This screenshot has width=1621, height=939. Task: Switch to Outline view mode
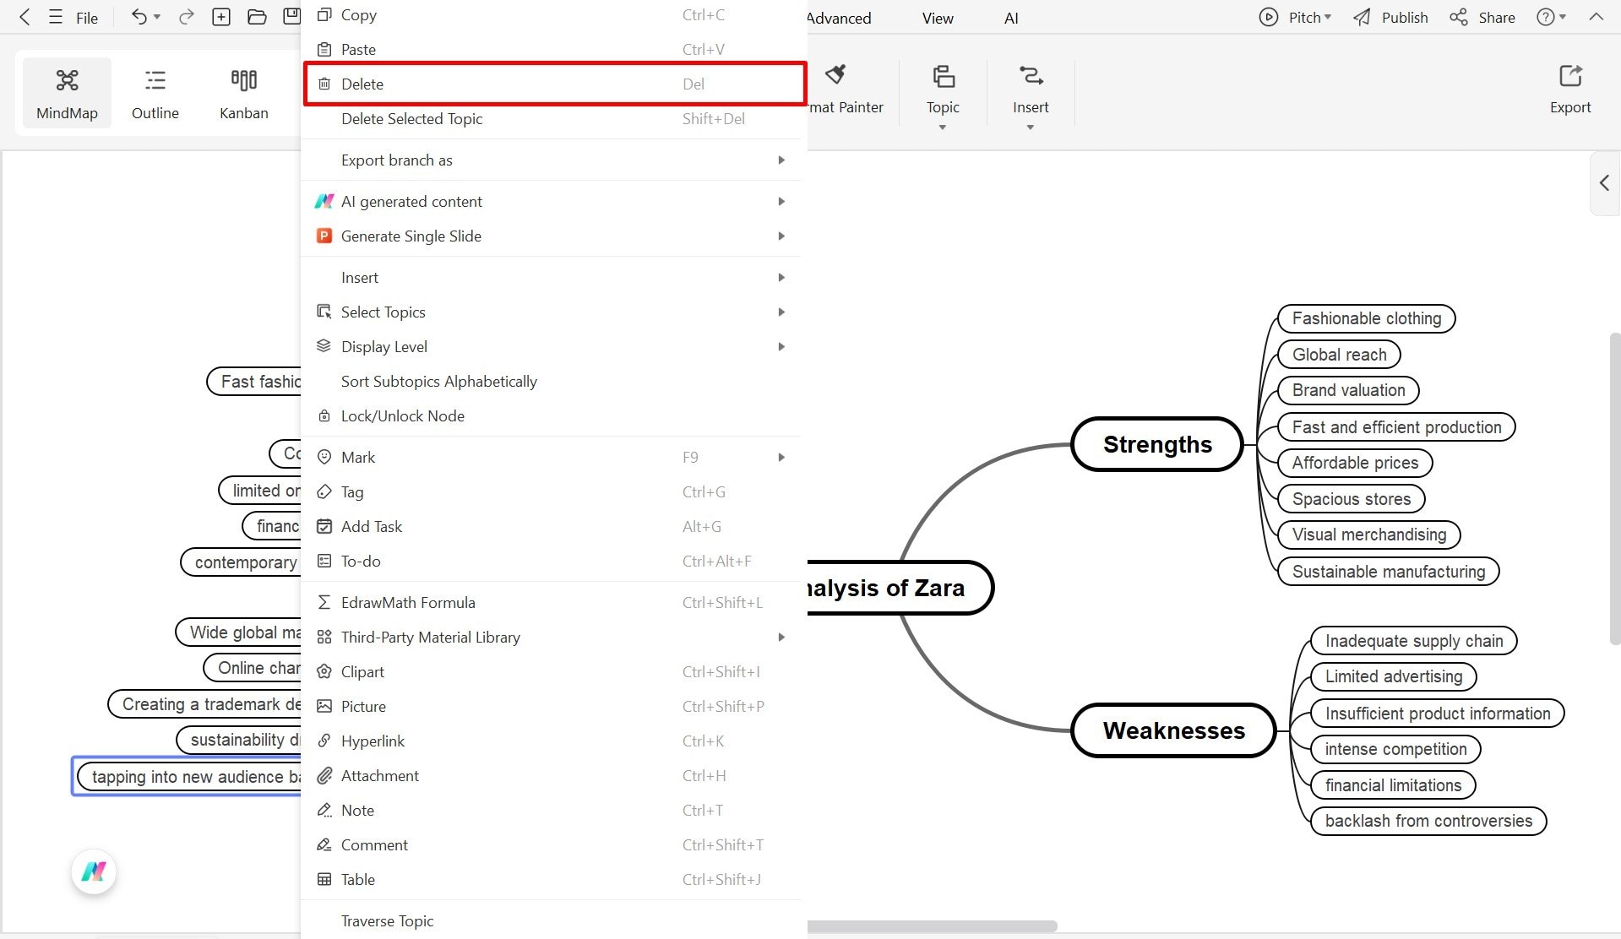coord(155,93)
